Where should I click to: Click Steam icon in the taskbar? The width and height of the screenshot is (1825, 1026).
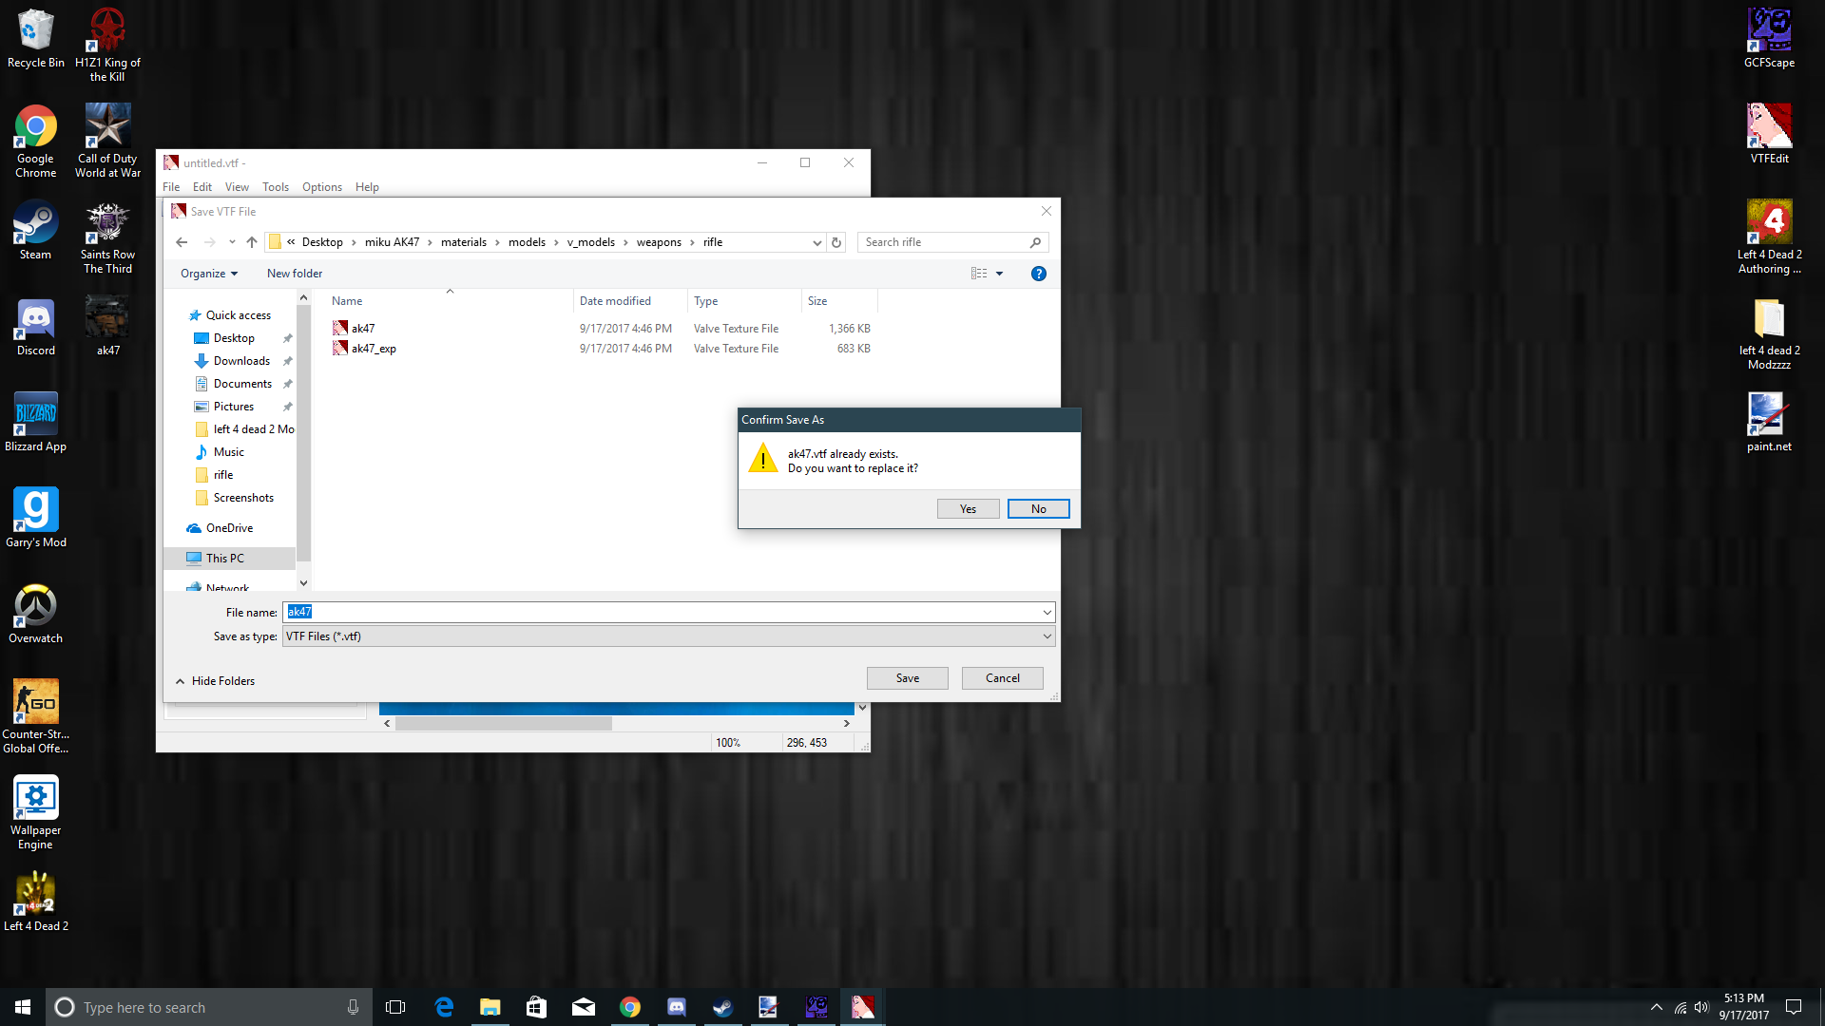click(723, 1007)
